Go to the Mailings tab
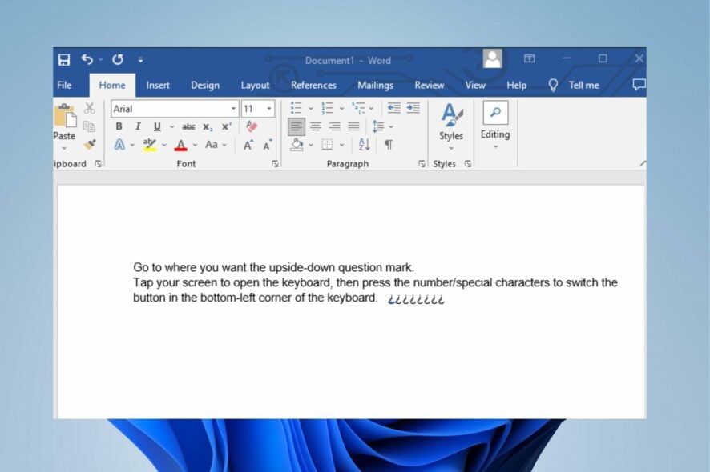Screen dimensions: 710x472 [x=375, y=85]
